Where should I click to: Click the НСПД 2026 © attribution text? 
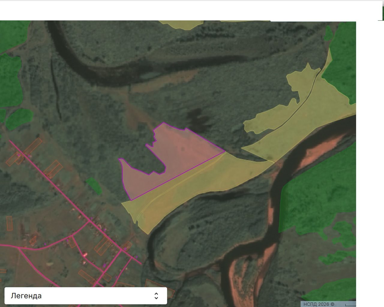319,304
